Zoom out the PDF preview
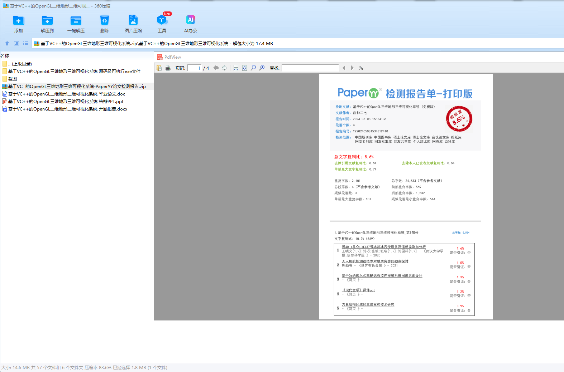 point(253,68)
